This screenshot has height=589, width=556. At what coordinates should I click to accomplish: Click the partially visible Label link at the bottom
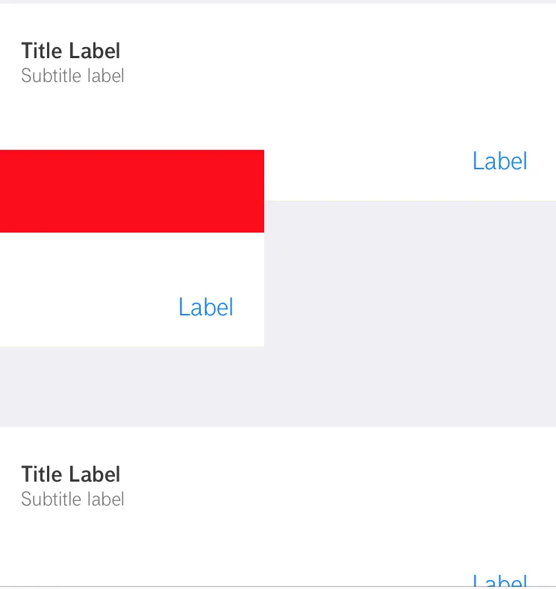coord(499,581)
